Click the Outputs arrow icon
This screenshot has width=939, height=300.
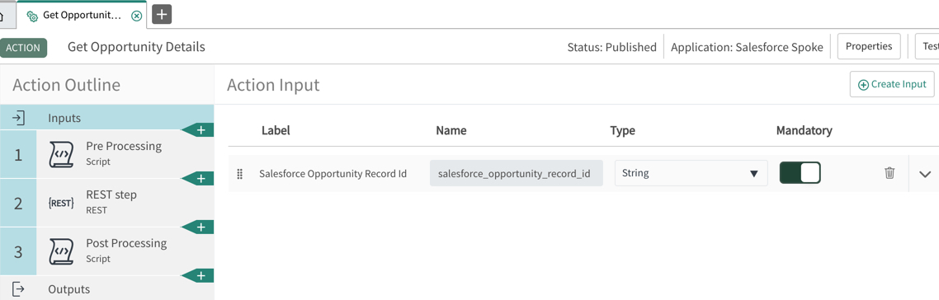pyautogui.click(x=18, y=289)
